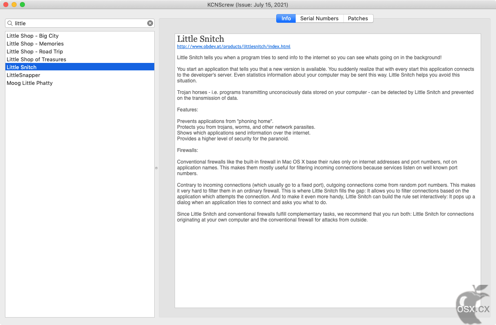Clear the search field text

point(150,23)
